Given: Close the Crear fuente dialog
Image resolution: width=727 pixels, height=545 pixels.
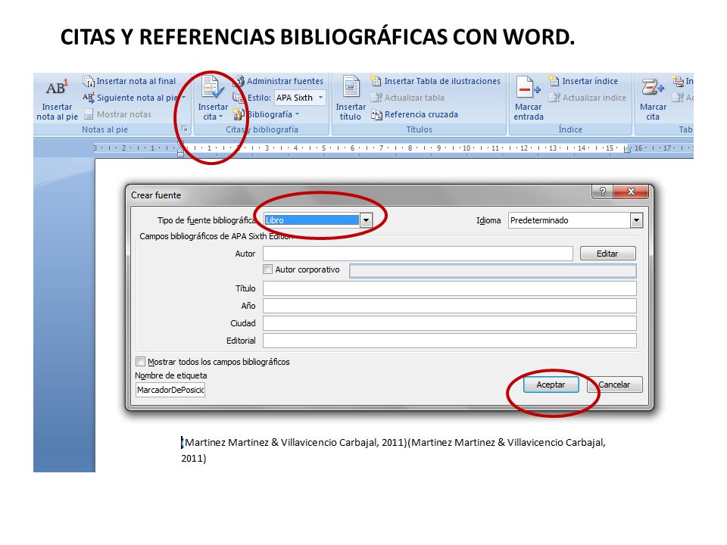Looking at the screenshot, I should click(x=631, y=192).
